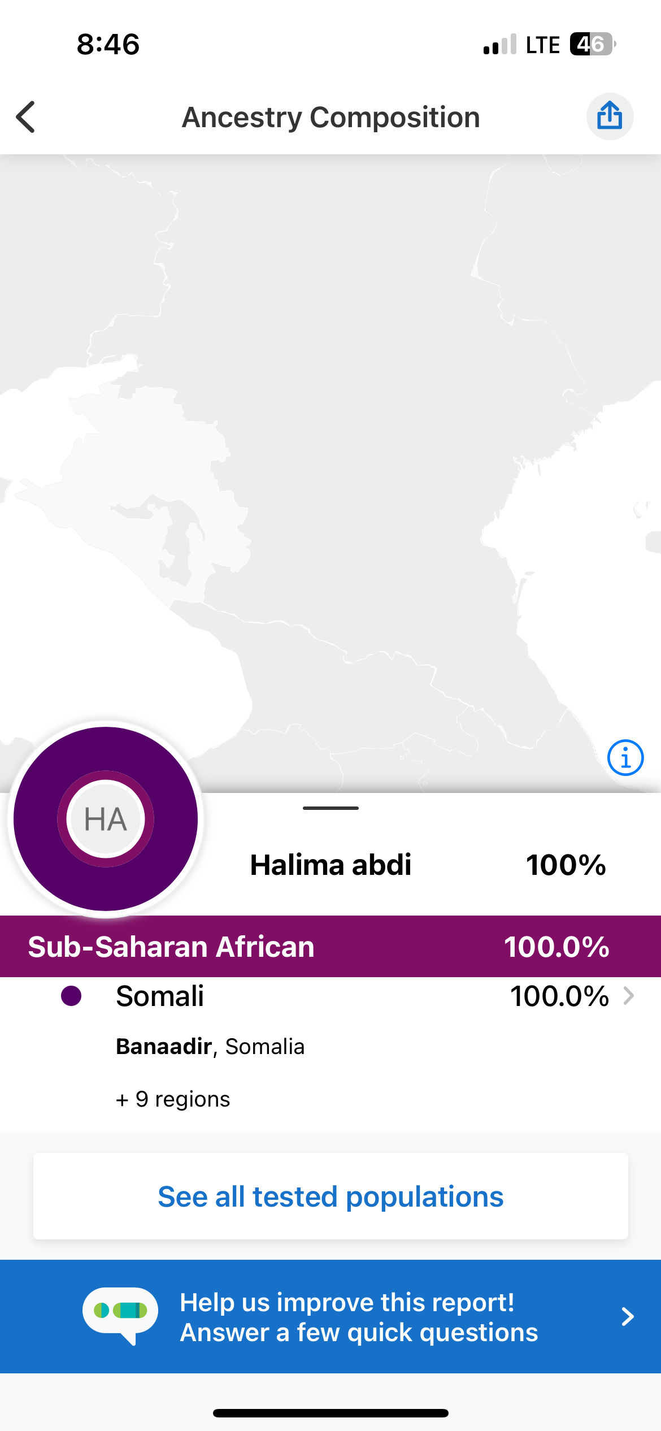The height and width of the screenshot is (1431, 661).
Task: Tap See all tested populations button
Action: (330, 1196)
